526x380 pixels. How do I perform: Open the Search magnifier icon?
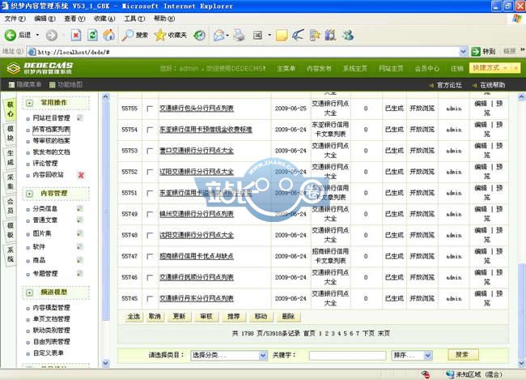[x=128, y=35]
